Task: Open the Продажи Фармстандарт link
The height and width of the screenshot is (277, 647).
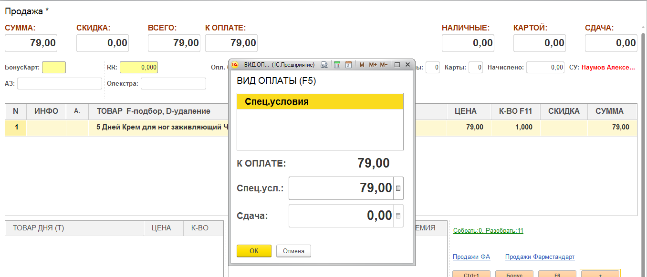Action: pyautogui.click(x=540, y=257)
